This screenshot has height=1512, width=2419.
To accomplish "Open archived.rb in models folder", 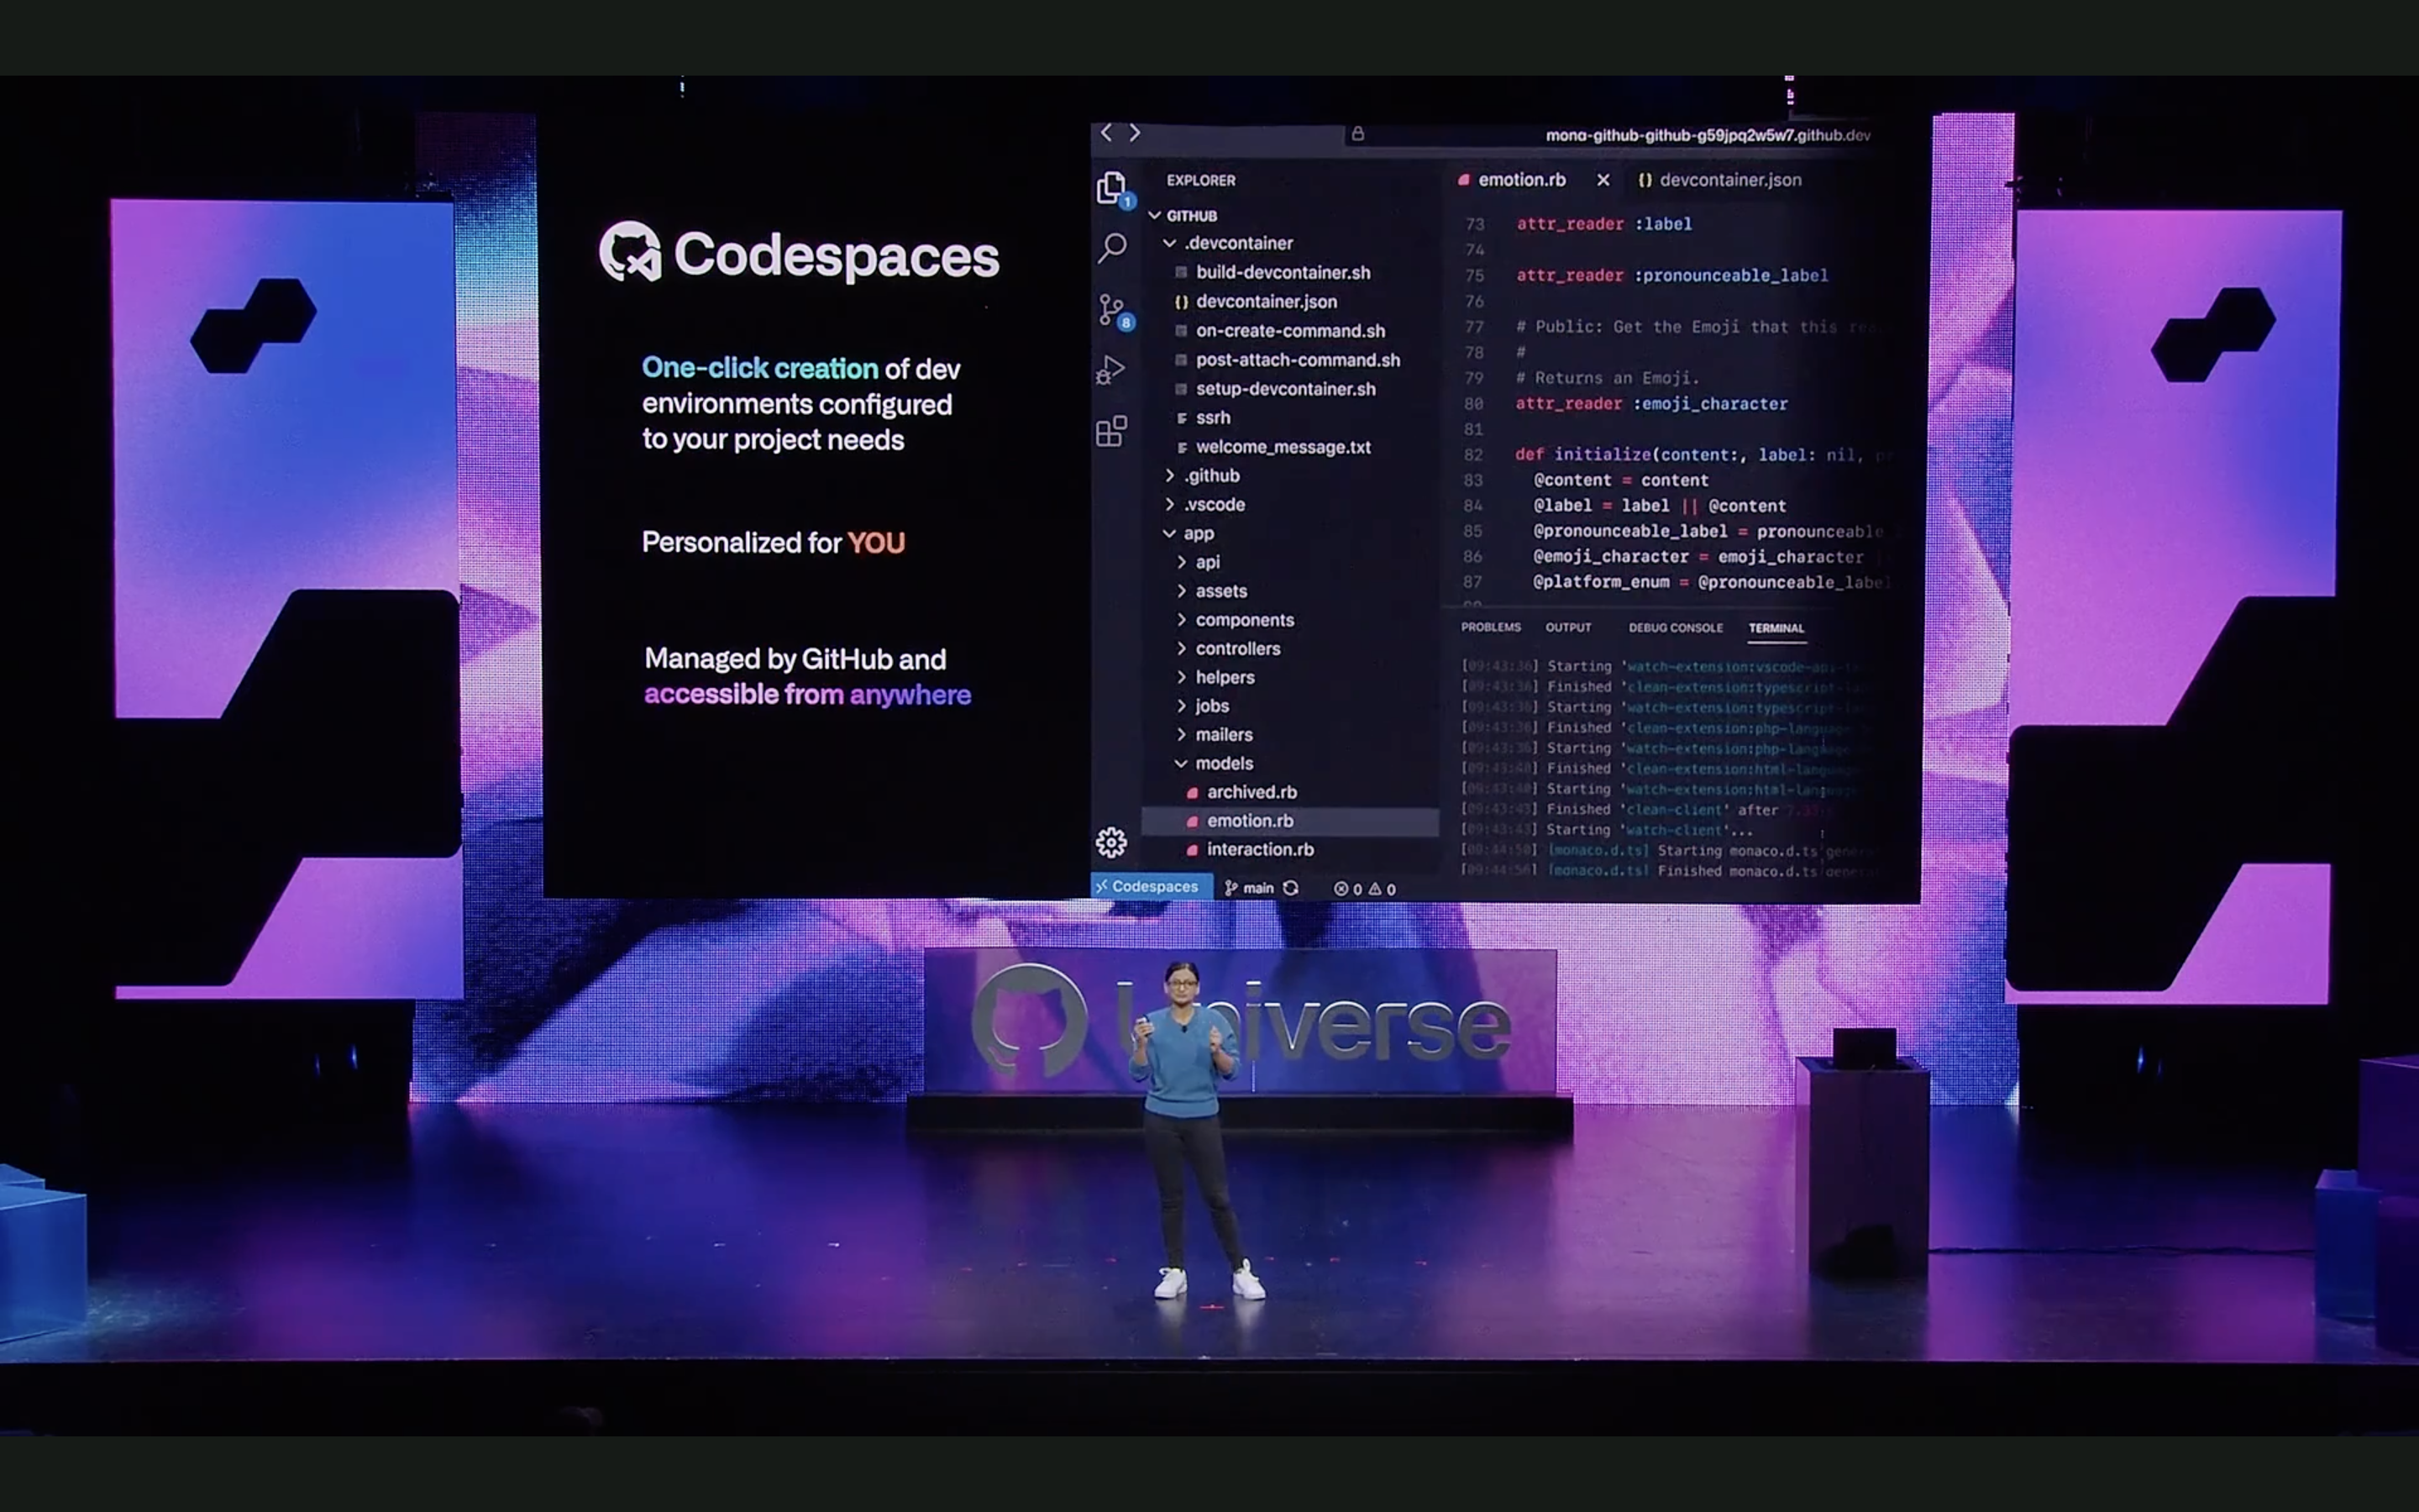I will (x=1241, y=792).
